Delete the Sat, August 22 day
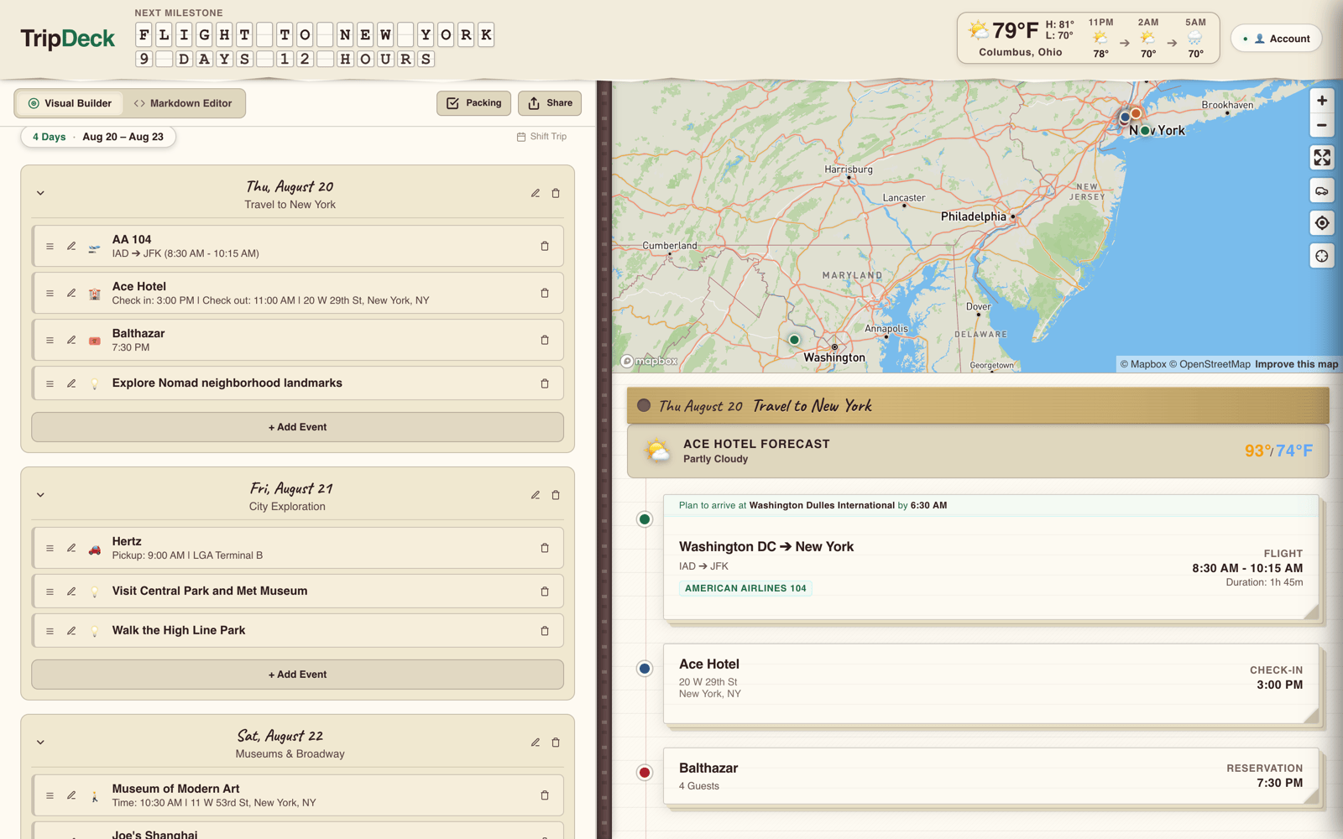Screen dimensions: 1343x839 point(556,743)
